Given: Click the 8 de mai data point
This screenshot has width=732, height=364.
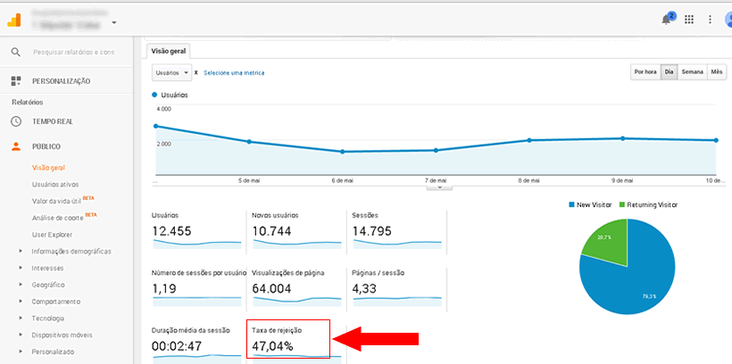Looking at the screenshot, I should 529,140.
